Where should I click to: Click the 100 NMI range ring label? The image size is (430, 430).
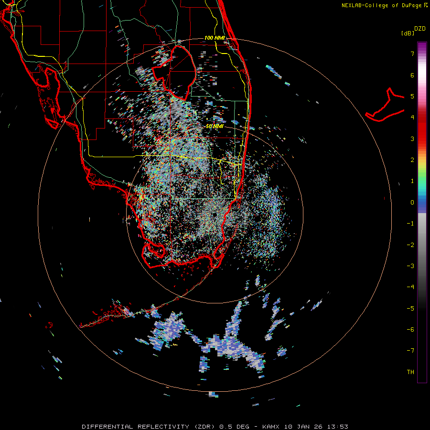click(215, 38)
